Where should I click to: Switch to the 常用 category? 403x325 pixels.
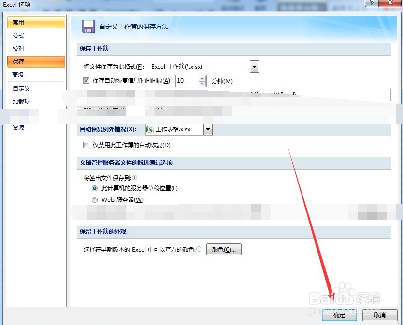click(18, 22)
